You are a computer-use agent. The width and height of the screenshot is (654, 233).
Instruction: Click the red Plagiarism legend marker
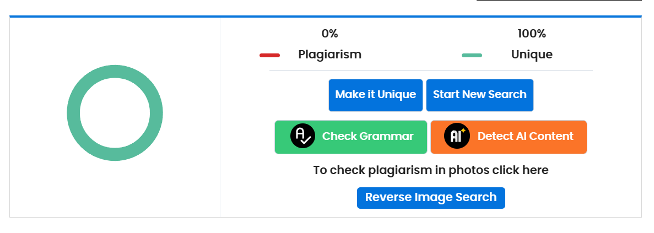pos(269,55)
